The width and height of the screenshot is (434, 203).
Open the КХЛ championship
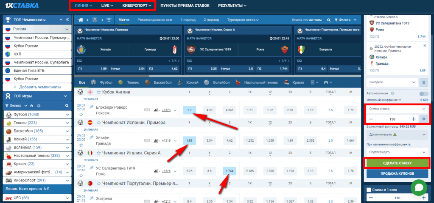pos(38,54)
